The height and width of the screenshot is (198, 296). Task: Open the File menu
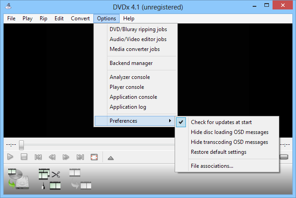point(11,18)
